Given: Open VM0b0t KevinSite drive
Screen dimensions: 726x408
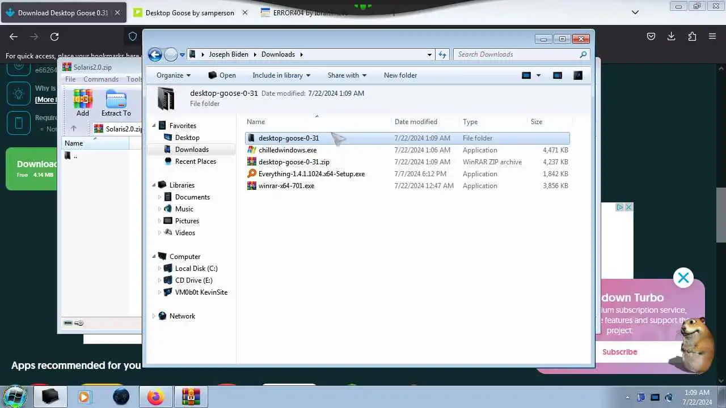Looking at the screenshot, I should [201, 292].
